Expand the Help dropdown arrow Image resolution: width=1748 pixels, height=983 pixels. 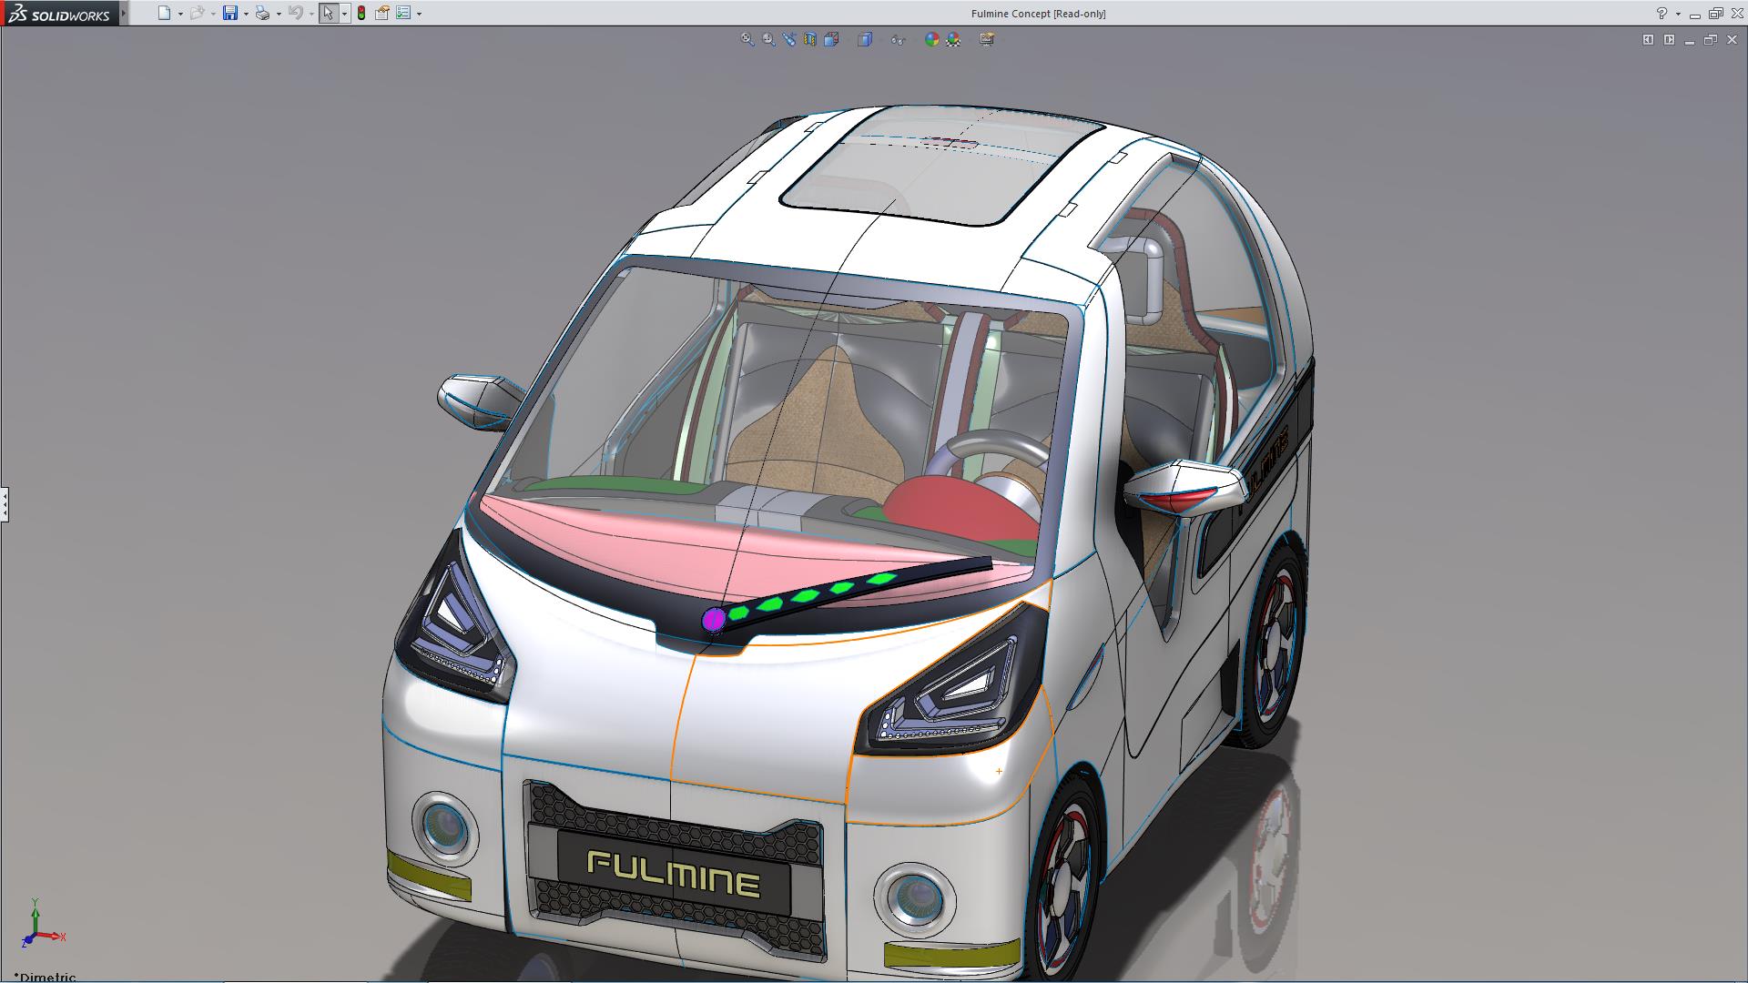click(x=1678, y=14)
